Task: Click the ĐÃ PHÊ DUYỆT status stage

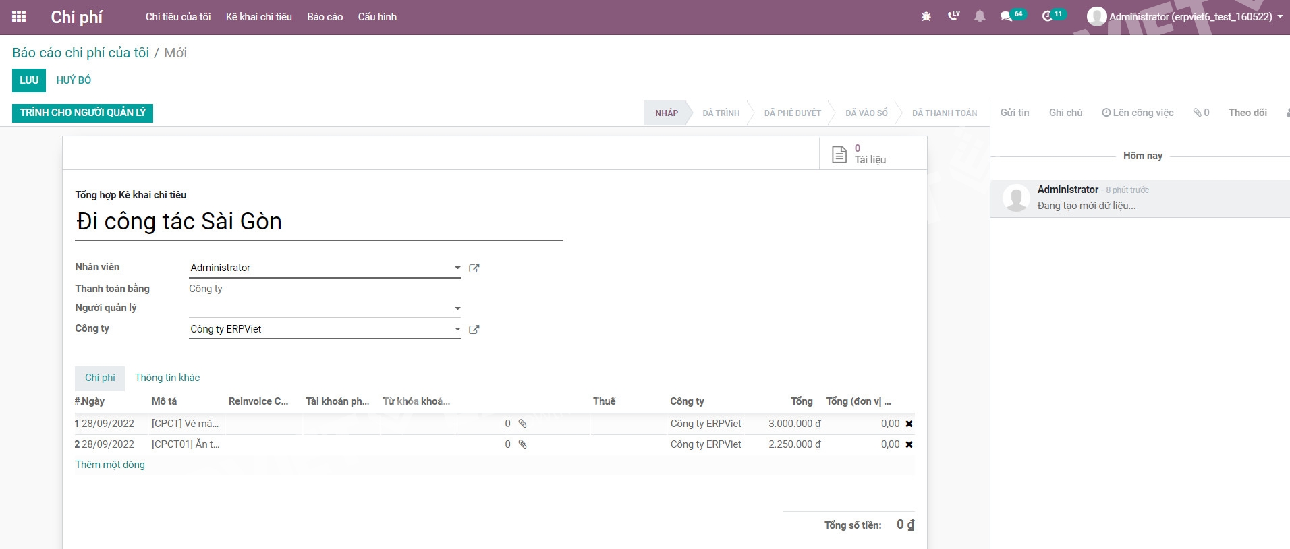Action: 793,113
